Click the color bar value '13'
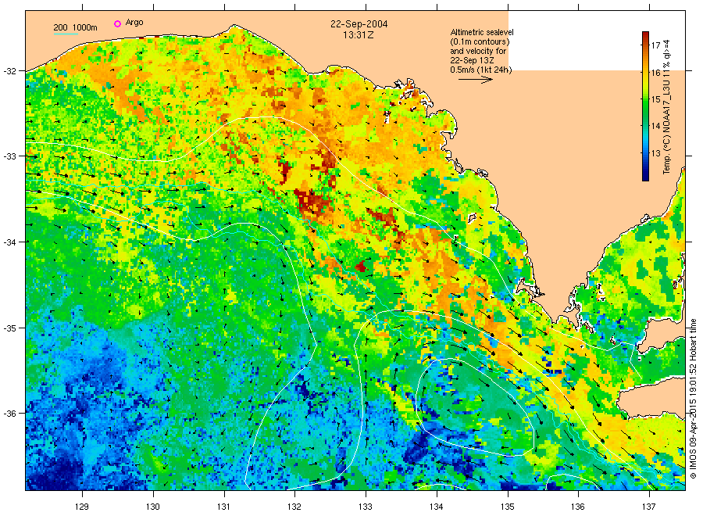Image resolution: width=703 pixels, height=516 pixels. point(655,153)
